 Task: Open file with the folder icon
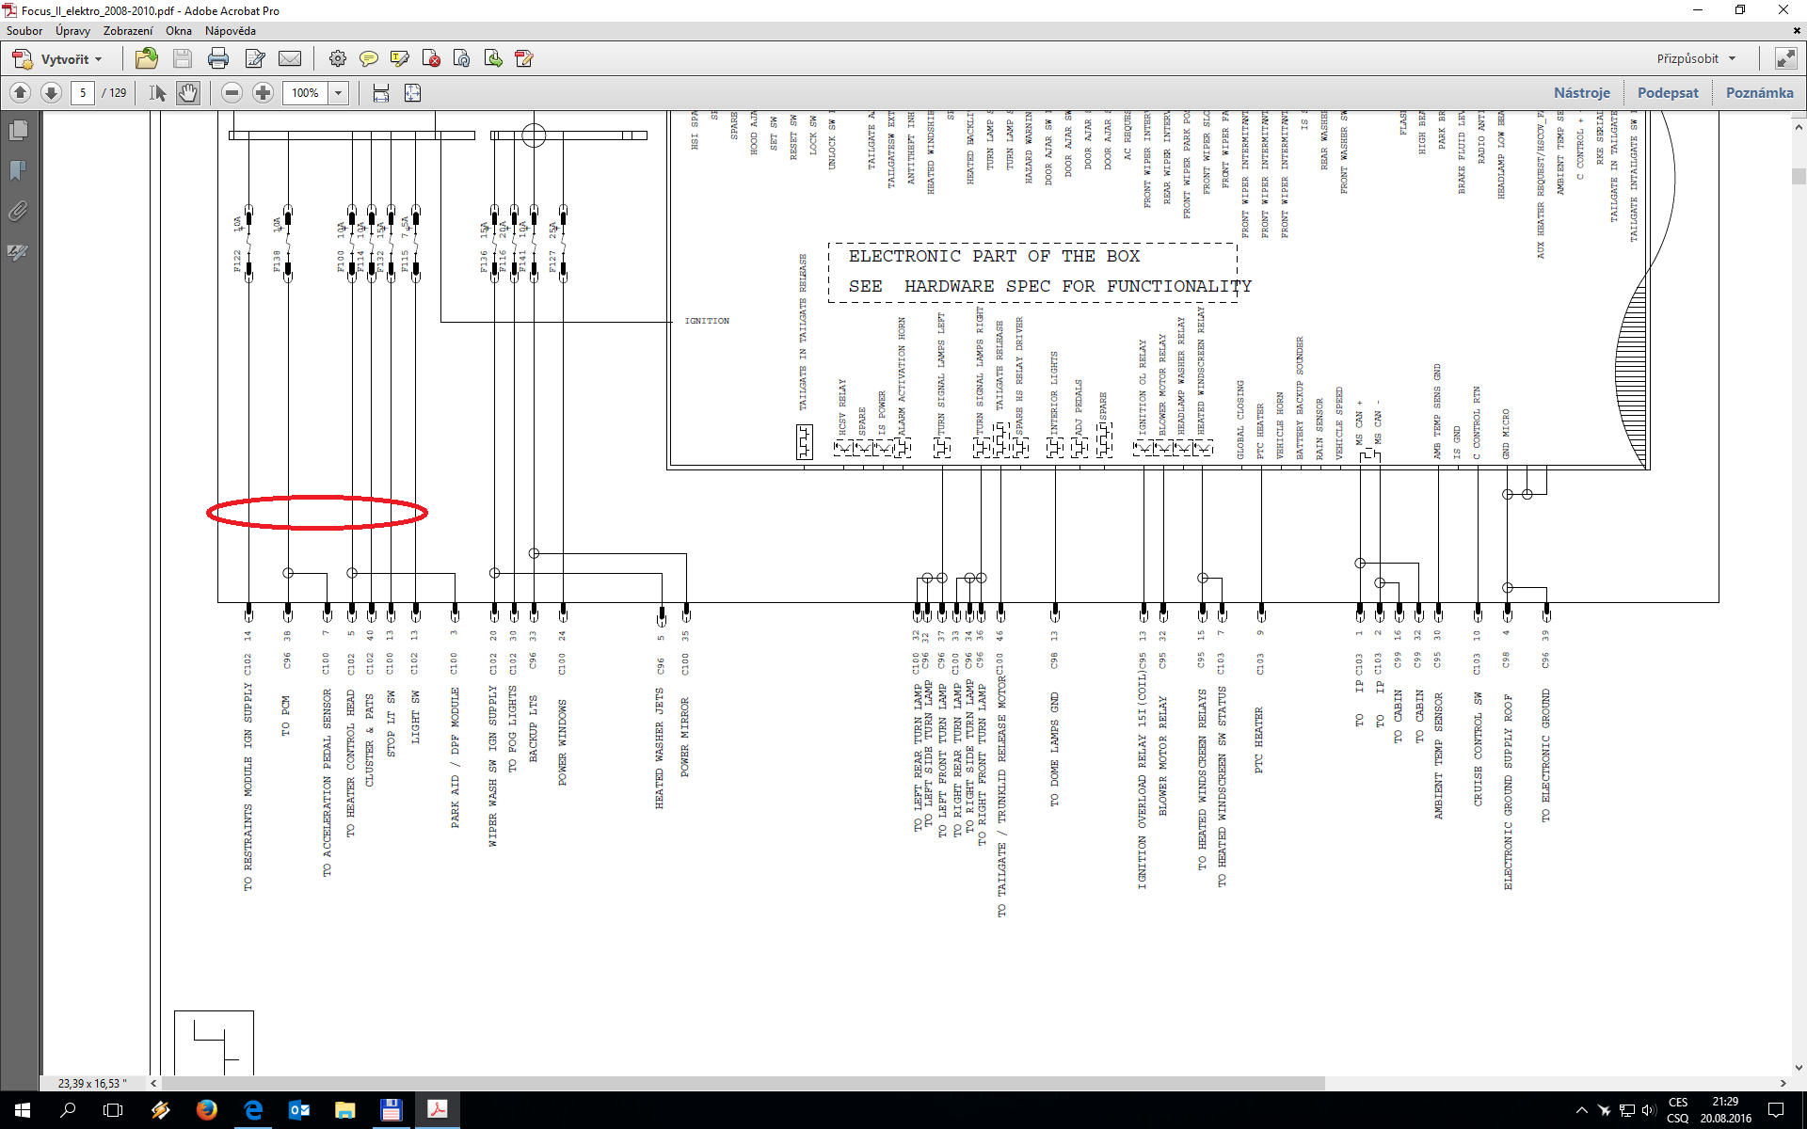pyautogui.click(x=147, y=59)
